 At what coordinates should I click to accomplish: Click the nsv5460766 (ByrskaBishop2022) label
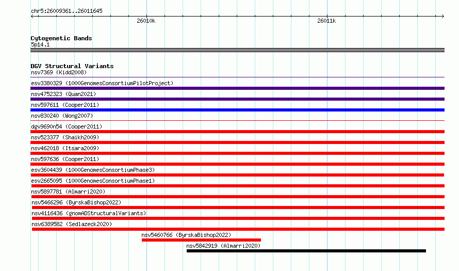pos(186,235)
